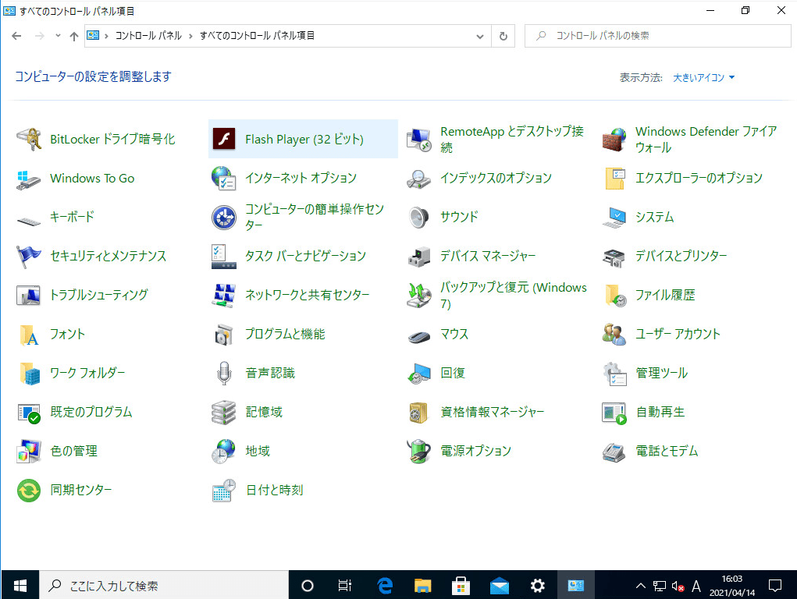Open the Mail app from taskbar
Image resolution: width=797 pixels, height=599 pixels.
499,586
